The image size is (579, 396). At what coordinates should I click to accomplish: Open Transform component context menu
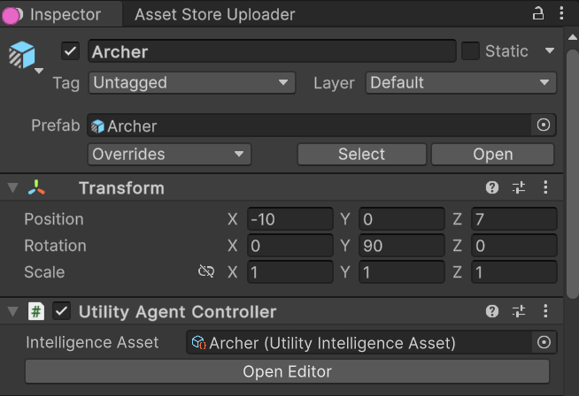click(545, 187)
